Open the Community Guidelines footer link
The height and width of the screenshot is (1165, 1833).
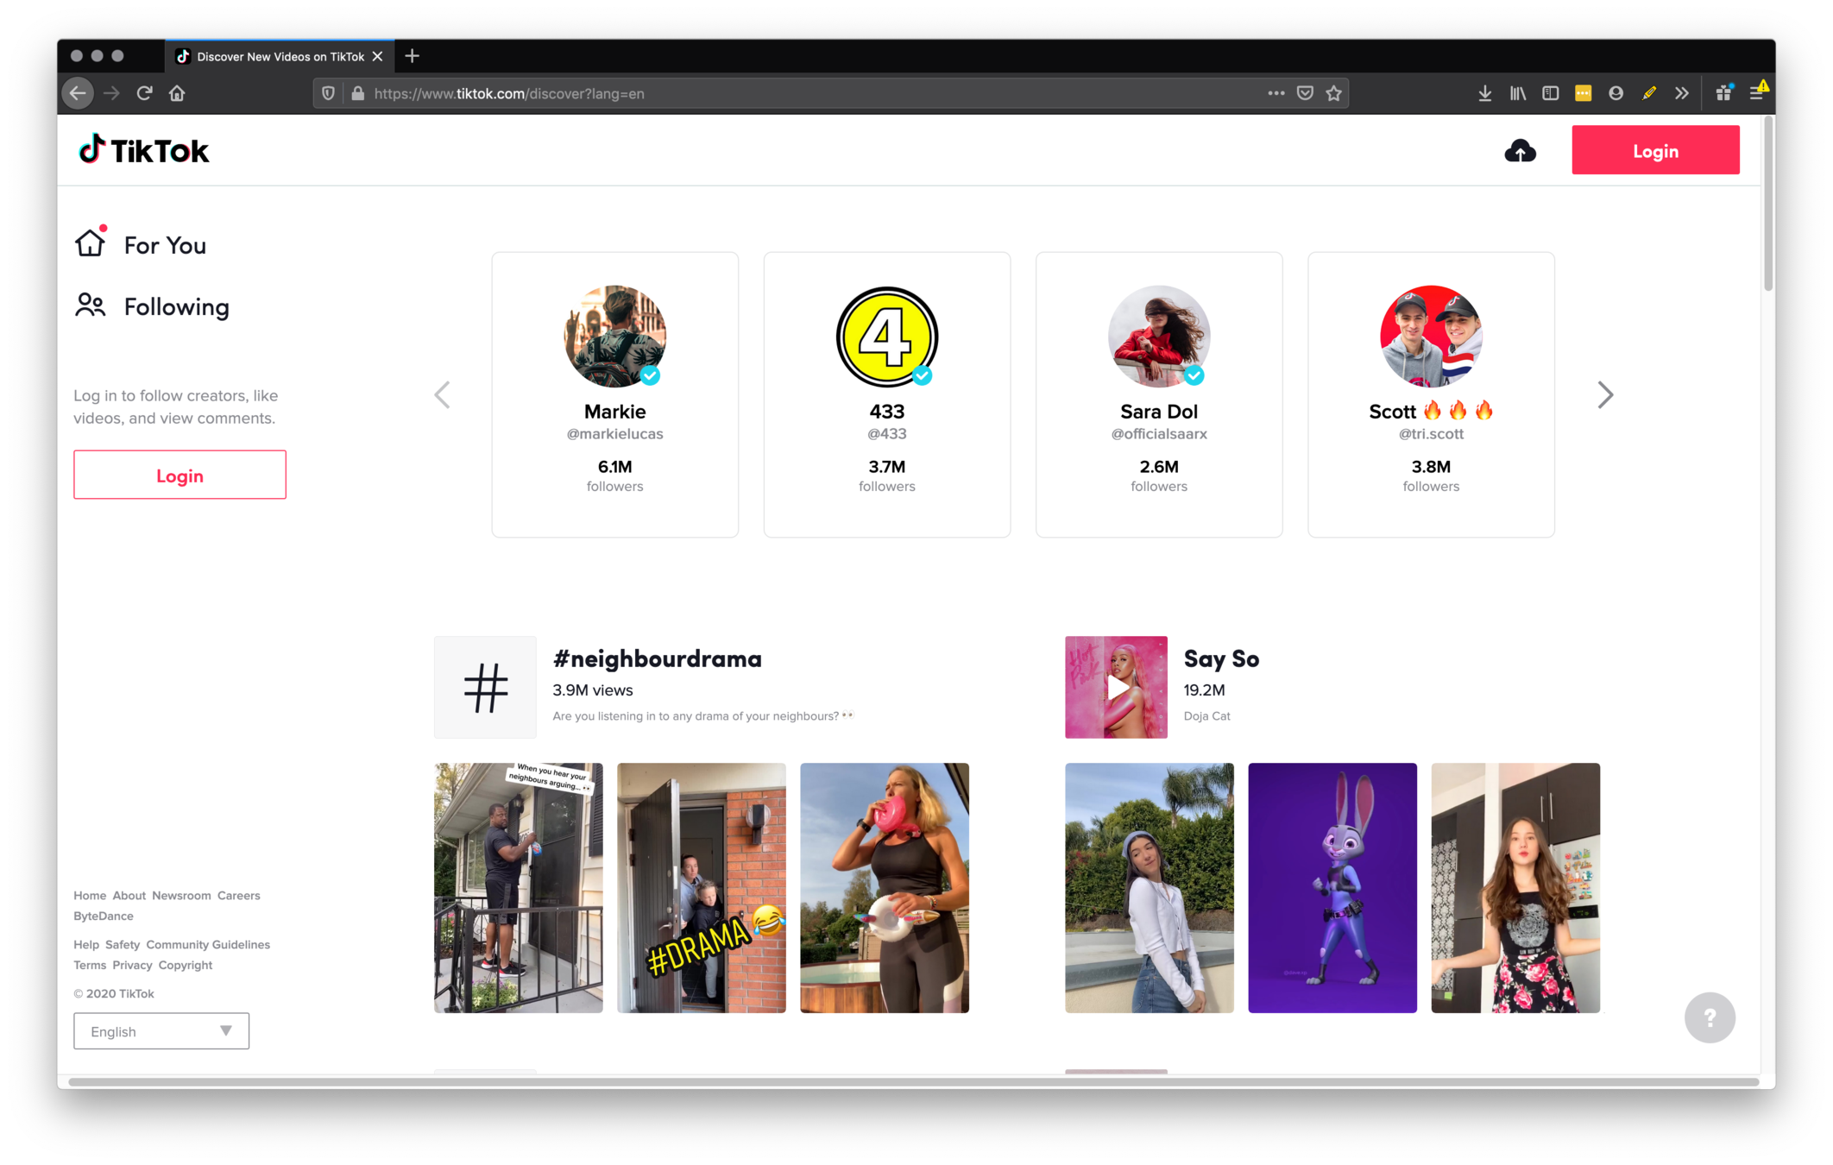tap(208, 945)
